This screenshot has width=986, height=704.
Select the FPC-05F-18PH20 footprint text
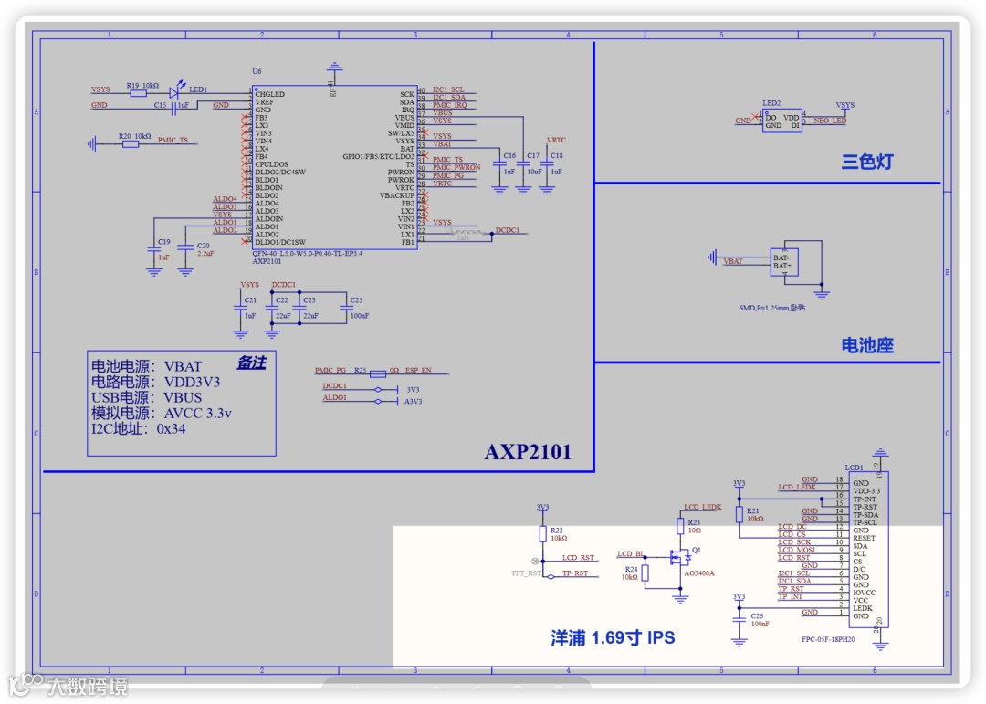pos(828,639)
